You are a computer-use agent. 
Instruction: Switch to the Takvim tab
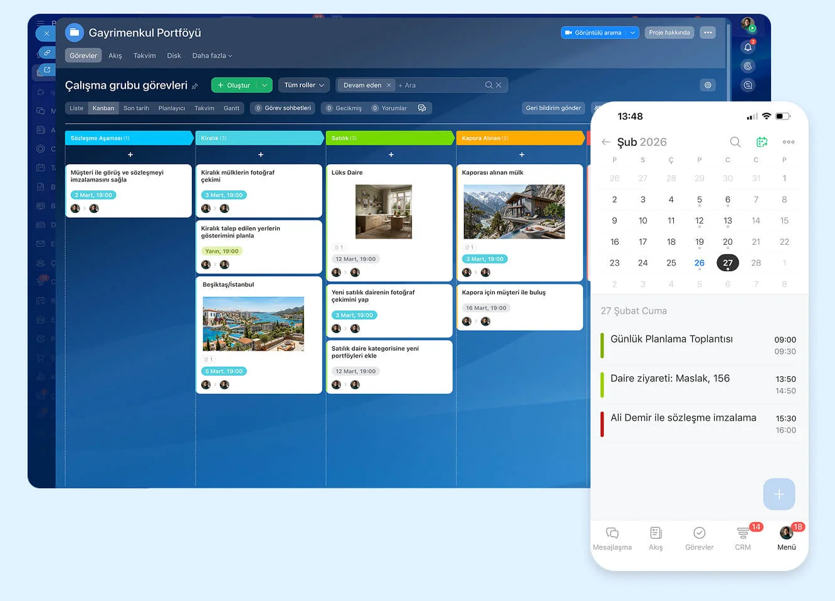[144, 55]
